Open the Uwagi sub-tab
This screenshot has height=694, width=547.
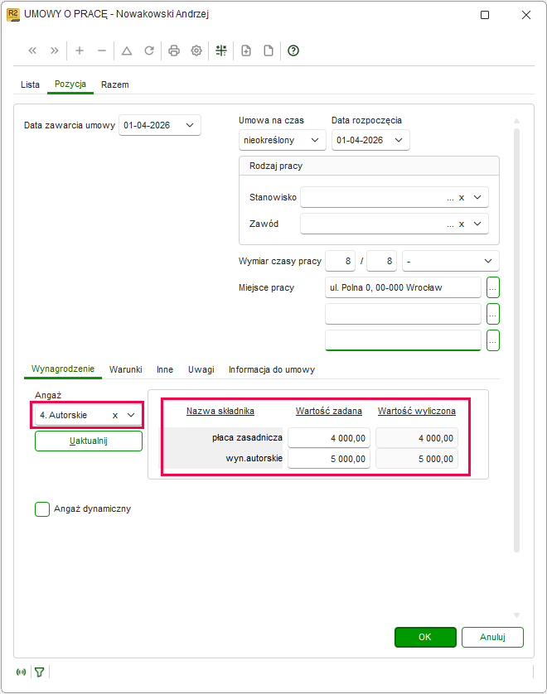201,369
